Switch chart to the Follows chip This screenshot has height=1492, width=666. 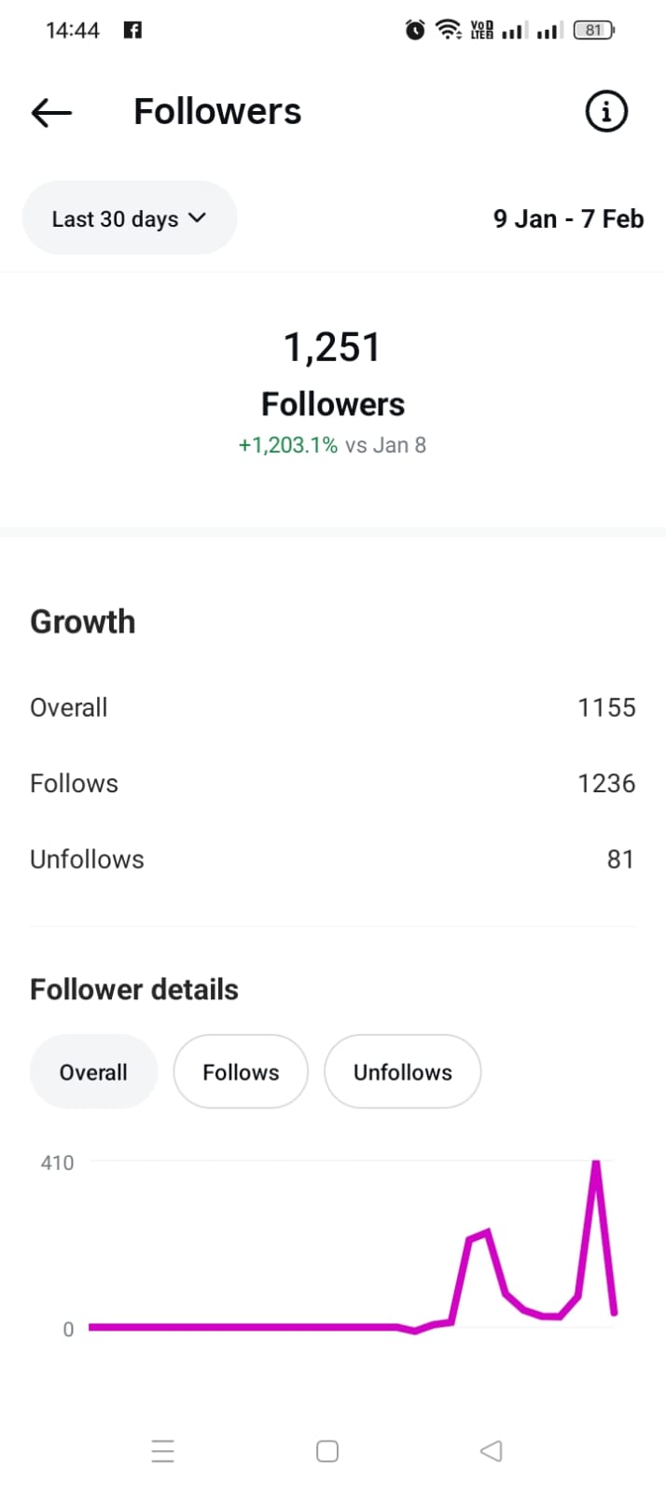tap(241, 1072)
